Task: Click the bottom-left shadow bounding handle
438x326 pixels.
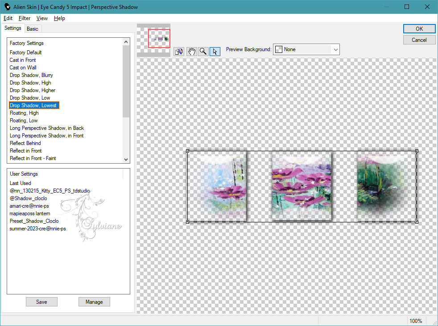Action: click(x=188, y=222)
